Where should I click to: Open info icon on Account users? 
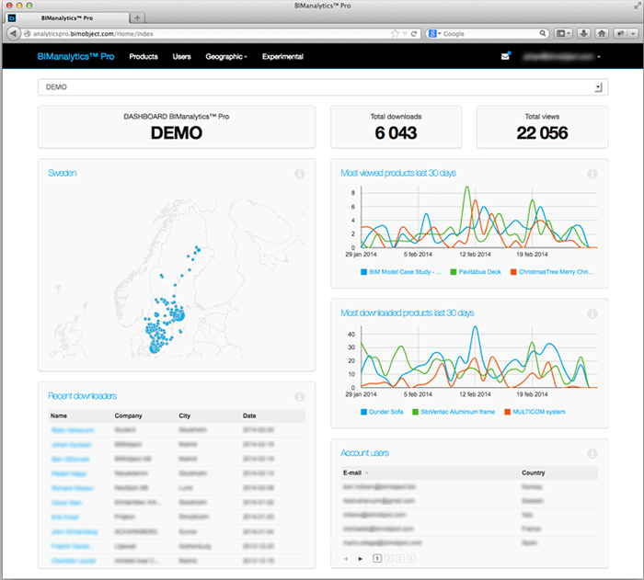click(592, 453)
